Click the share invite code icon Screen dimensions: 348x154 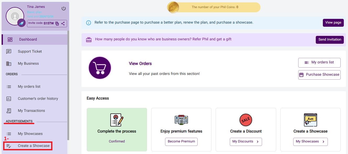click(x=63, y=24)
